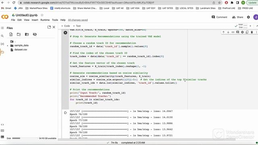Viewport: 258px width, 145px height.
Task: Delete the current cell
Action: click(x=252, y=32)
